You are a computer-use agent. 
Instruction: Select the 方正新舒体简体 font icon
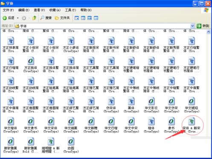(x=151, y=41)
